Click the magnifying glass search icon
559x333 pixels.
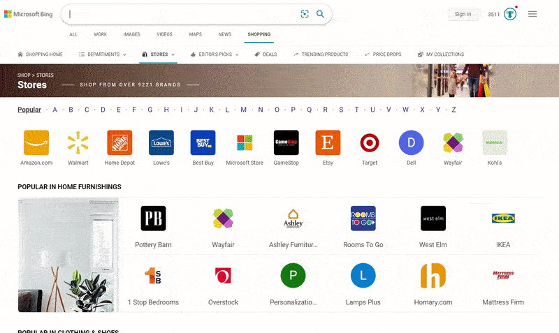click(320, 14)
